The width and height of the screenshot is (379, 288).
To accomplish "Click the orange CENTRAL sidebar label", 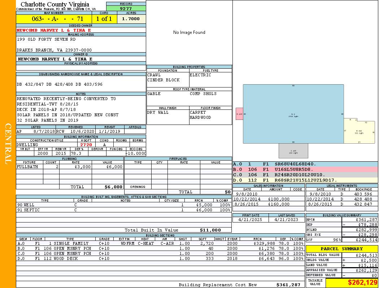I will point(8,144).
